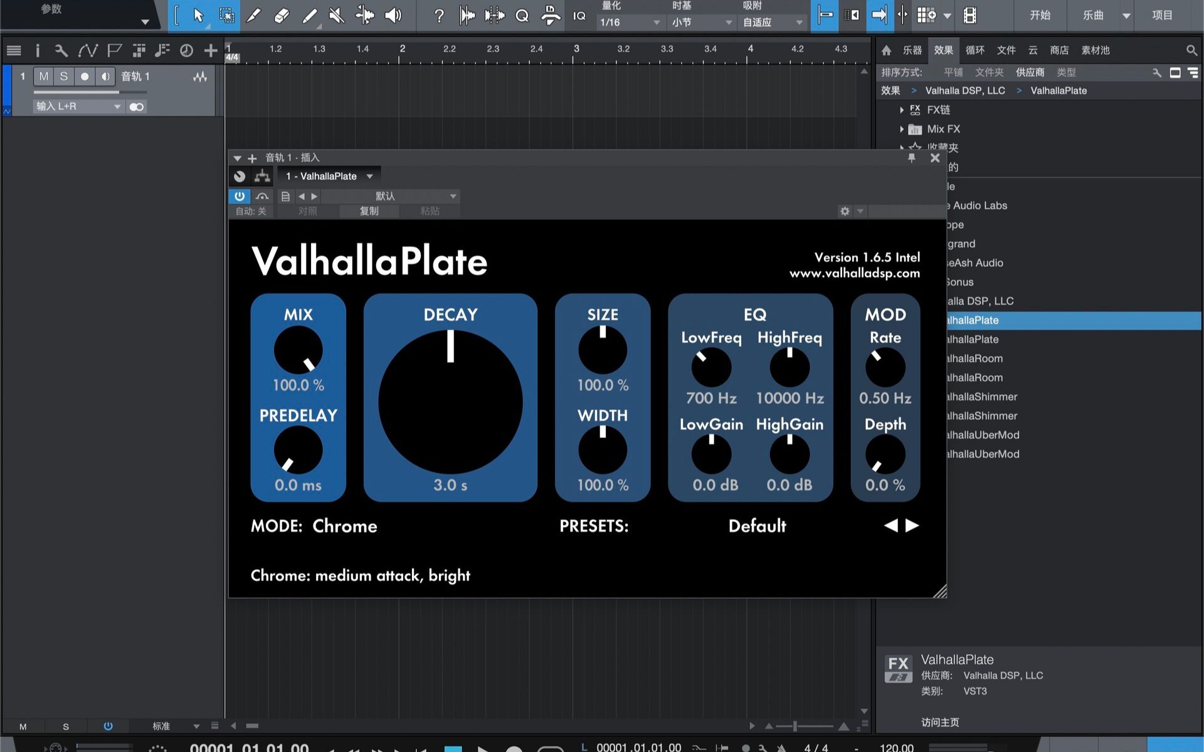Open the 乐曲 dropdown arrow
1204x752 pixels.
pos(1126,16)
